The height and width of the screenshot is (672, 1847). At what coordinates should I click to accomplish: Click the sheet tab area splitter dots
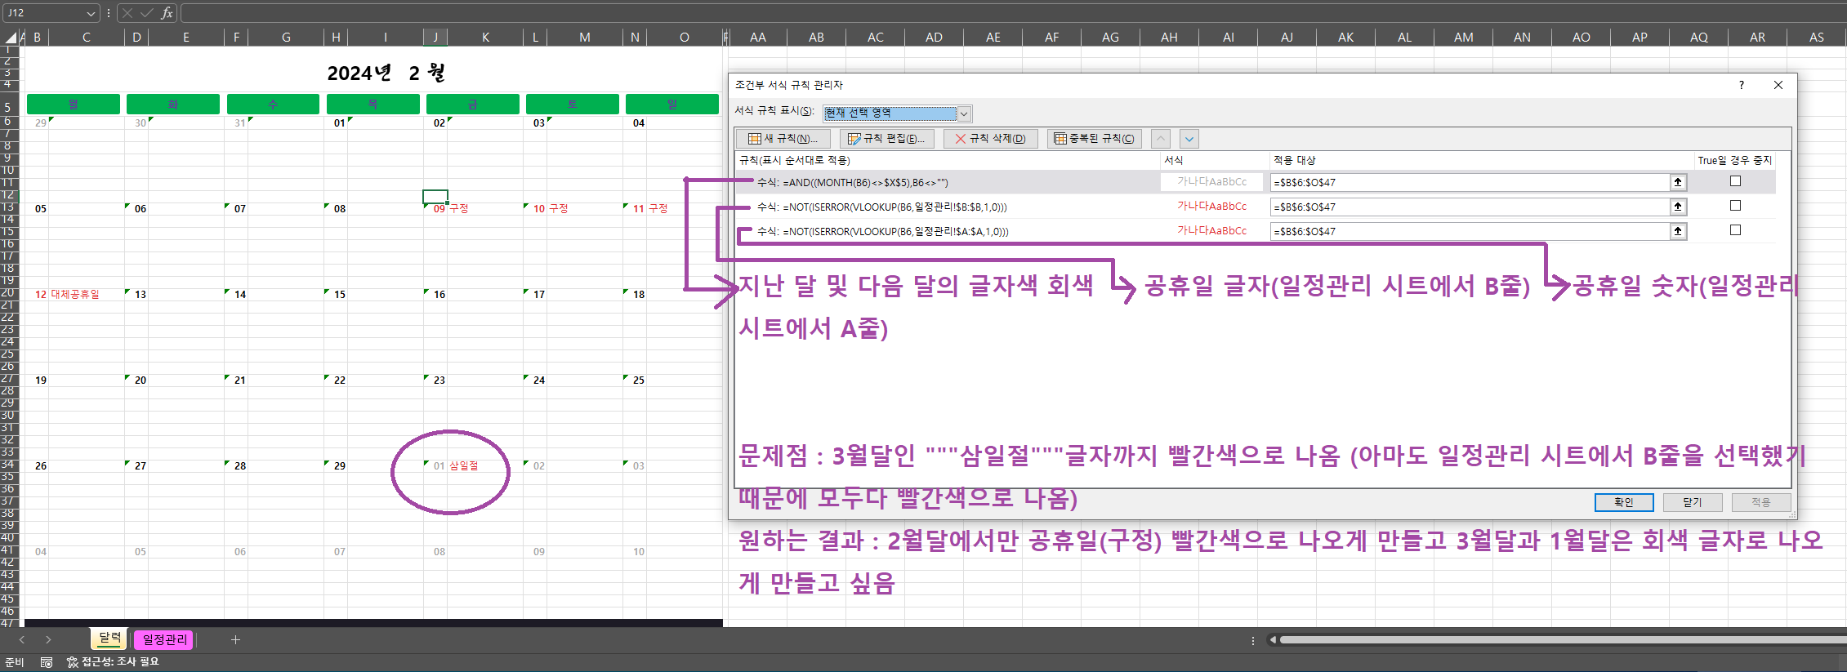click(x=1252, y=640)
